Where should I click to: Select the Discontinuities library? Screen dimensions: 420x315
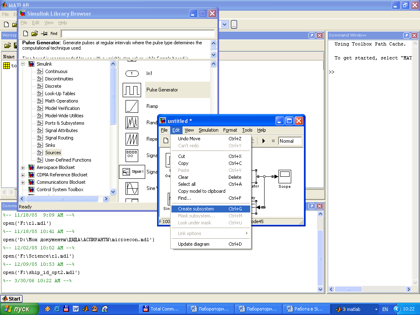[59, 79]
